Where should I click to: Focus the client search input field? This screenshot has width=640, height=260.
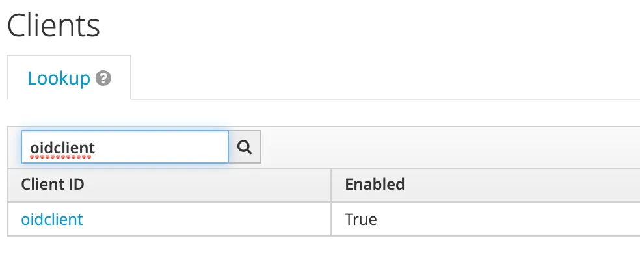point(125,148)
